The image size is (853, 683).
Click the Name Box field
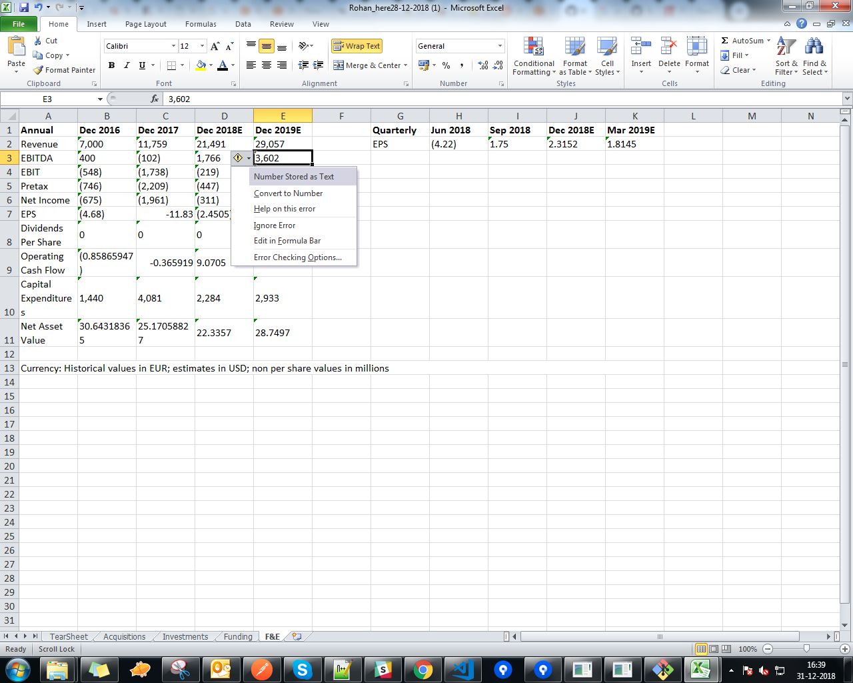(x=48, y=99)
